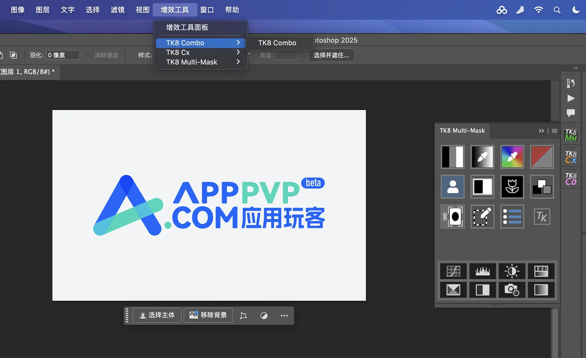
Task: Click the tulip flower mask icon
Action: tap(512, 187)
